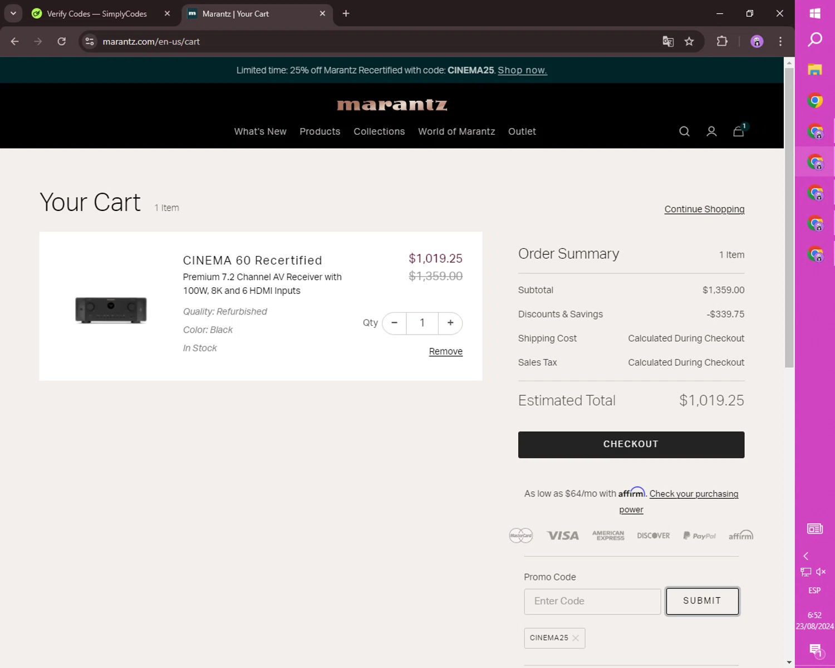Open the World of Marantz menu
835x668 pixels.
pyautogui.click(x=456, y=131)
